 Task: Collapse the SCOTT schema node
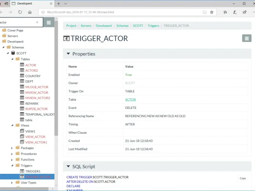coord(8,53)
